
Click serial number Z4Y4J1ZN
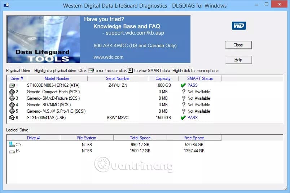pos(118,85)
